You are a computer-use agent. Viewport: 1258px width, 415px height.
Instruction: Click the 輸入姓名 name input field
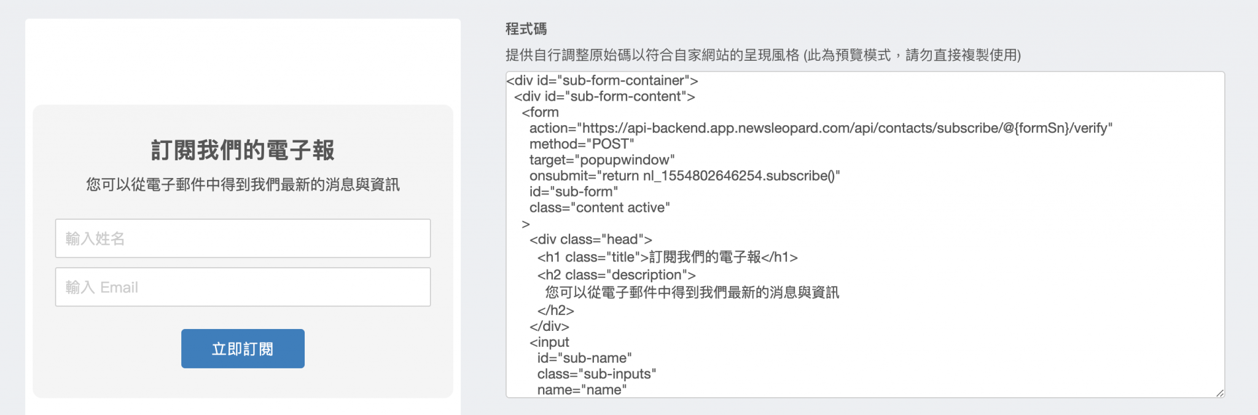tap(243, 238)
